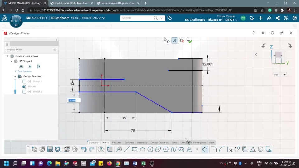
Task: Toggle the sketch grid icon in toolbar
Action: (110, 149)
